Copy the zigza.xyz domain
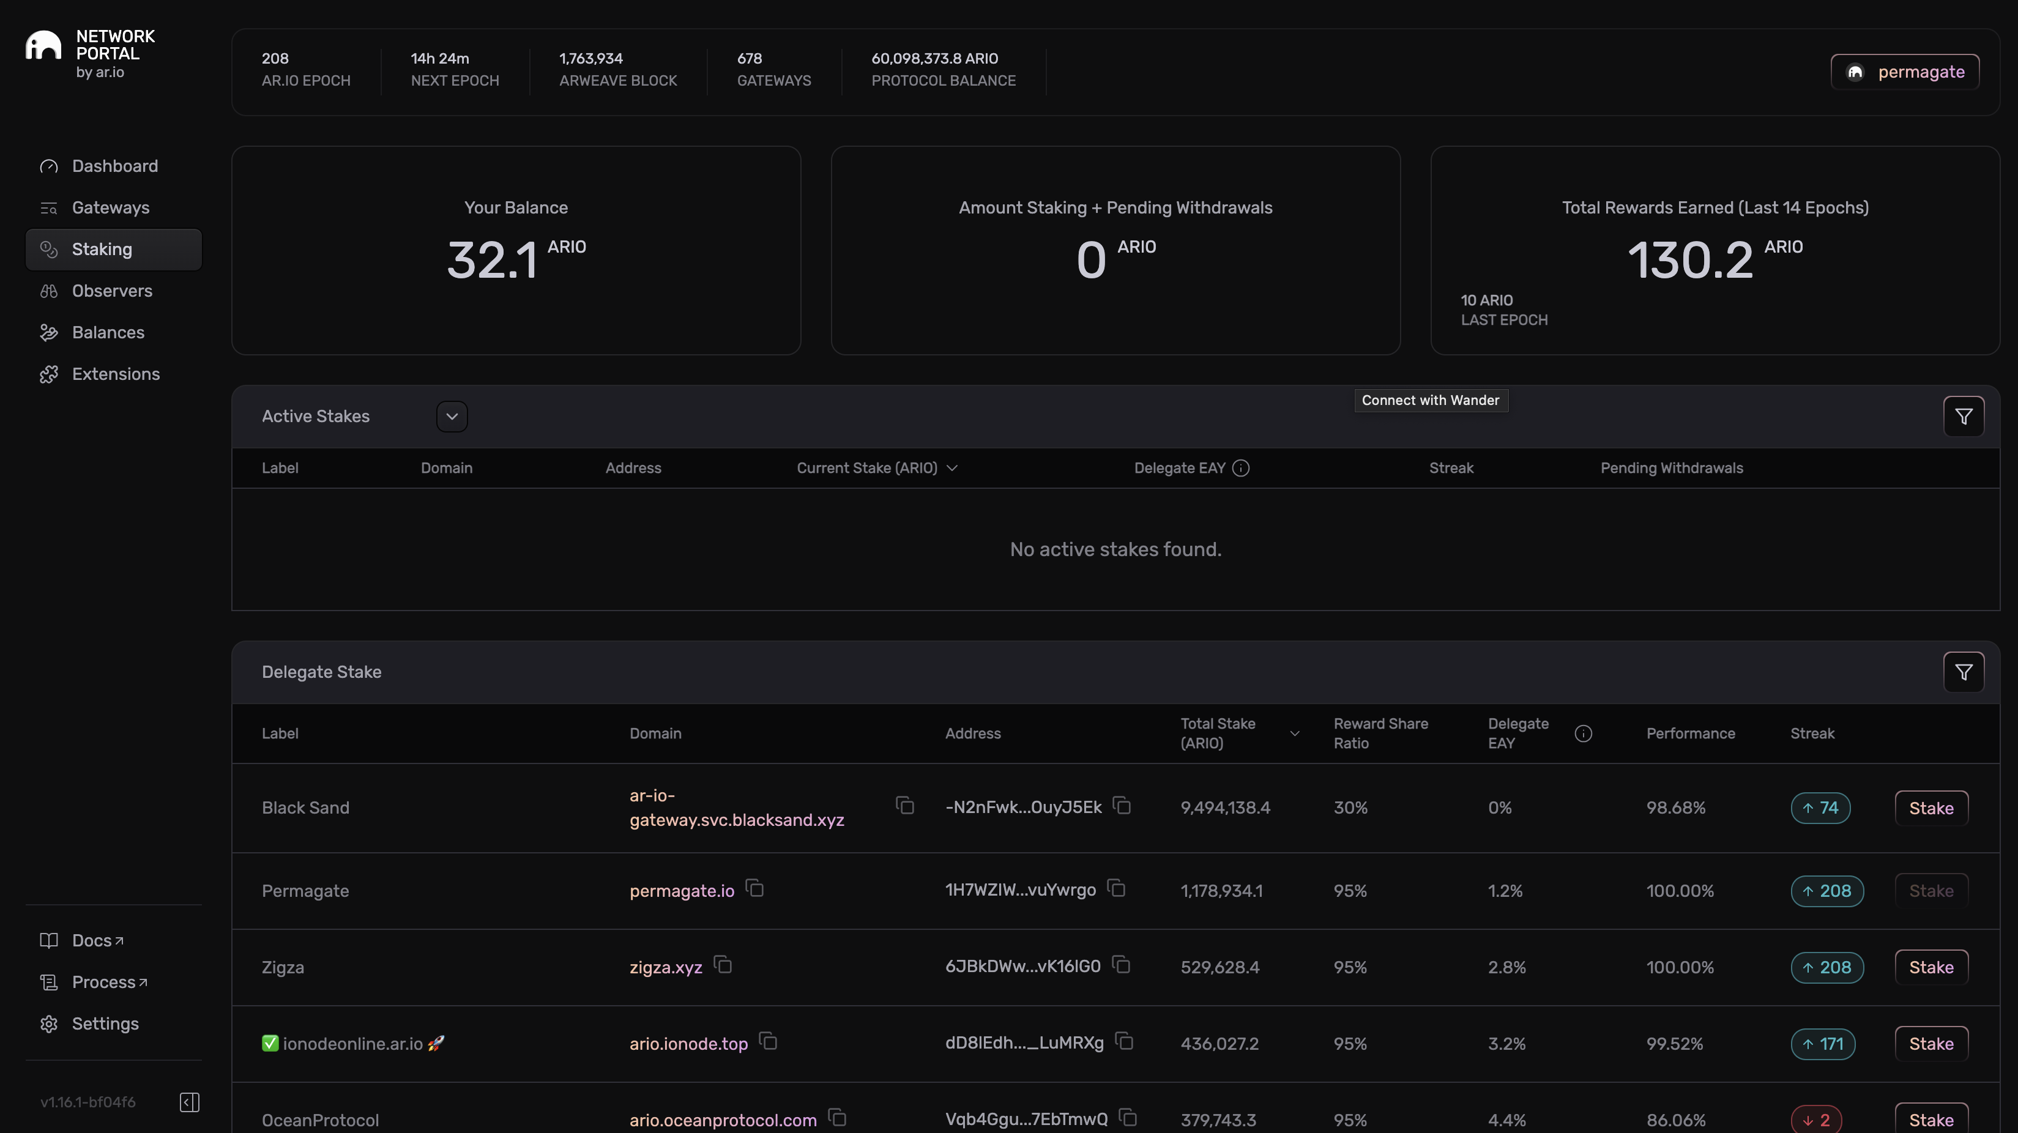The width and height of the screenshot is (2018, 1133). click(722, 965)
